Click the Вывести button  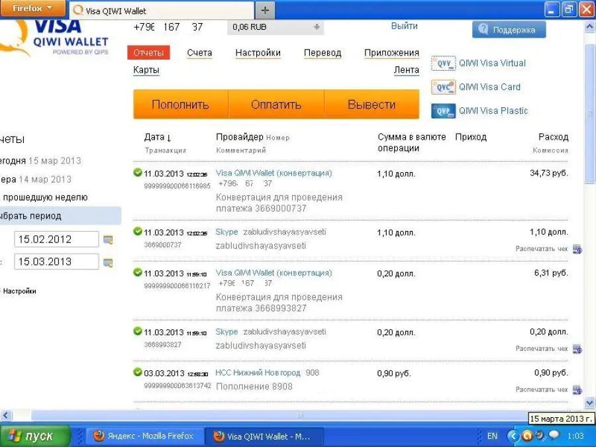click(x=372, y=105)
